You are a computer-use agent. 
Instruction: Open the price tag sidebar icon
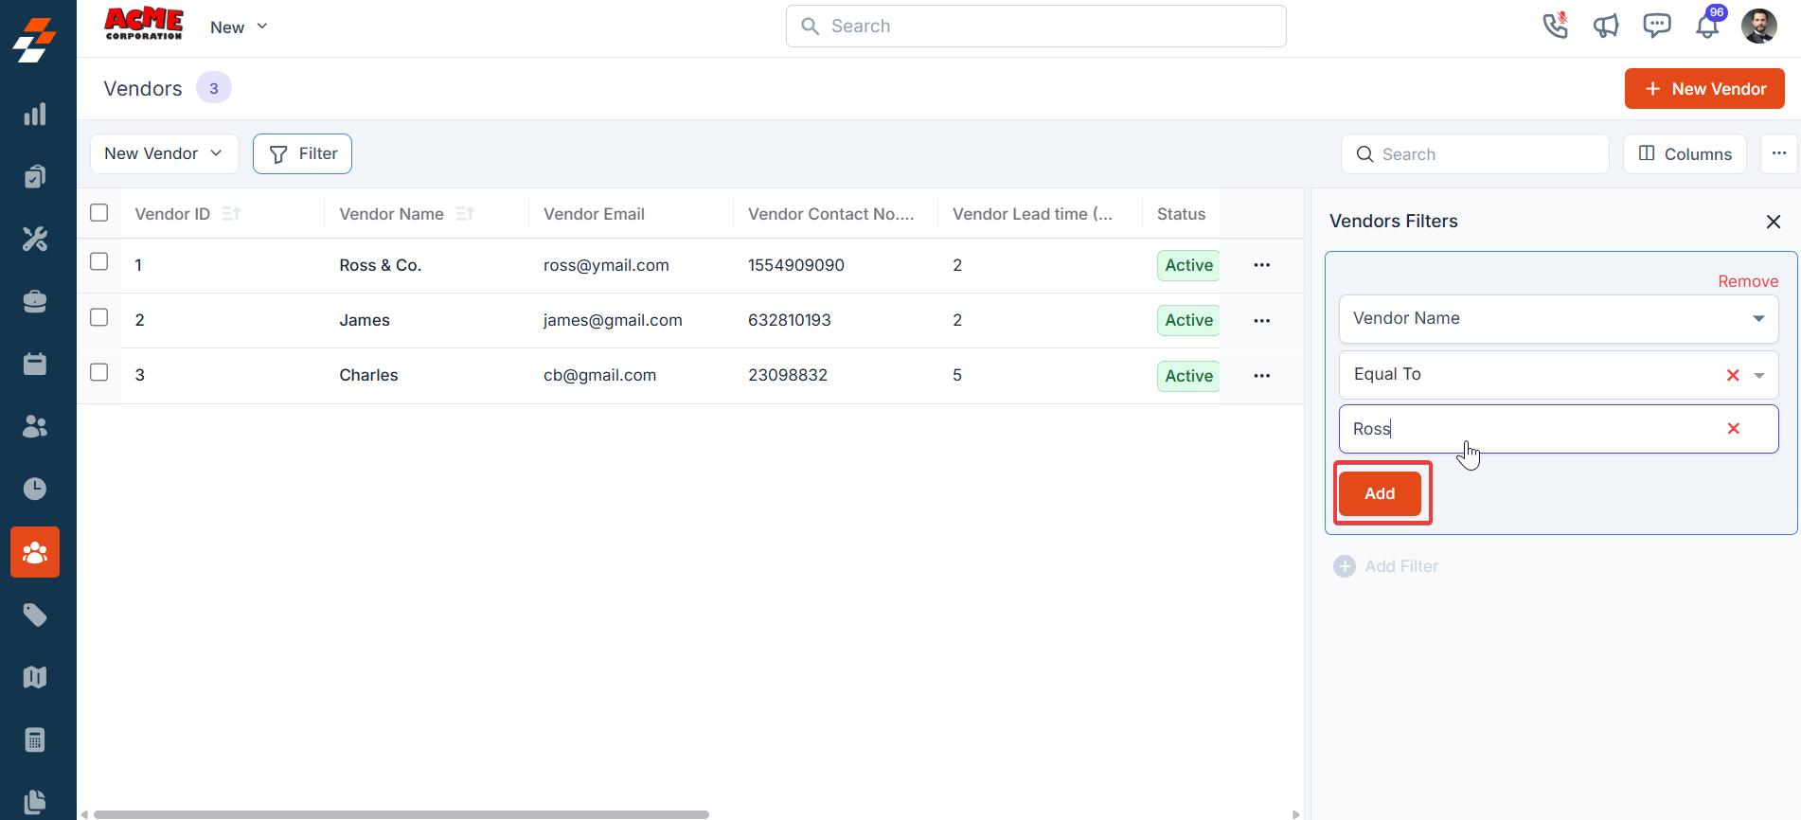(x=35, y=615)
